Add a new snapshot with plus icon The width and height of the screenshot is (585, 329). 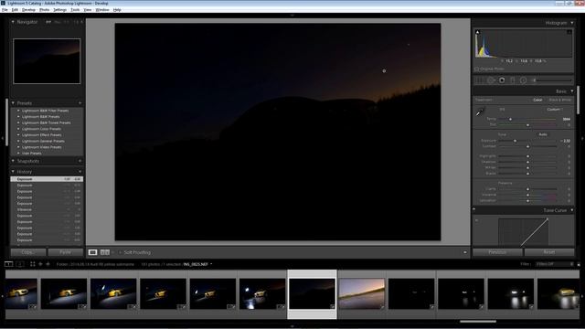click(x=80, y=161)
